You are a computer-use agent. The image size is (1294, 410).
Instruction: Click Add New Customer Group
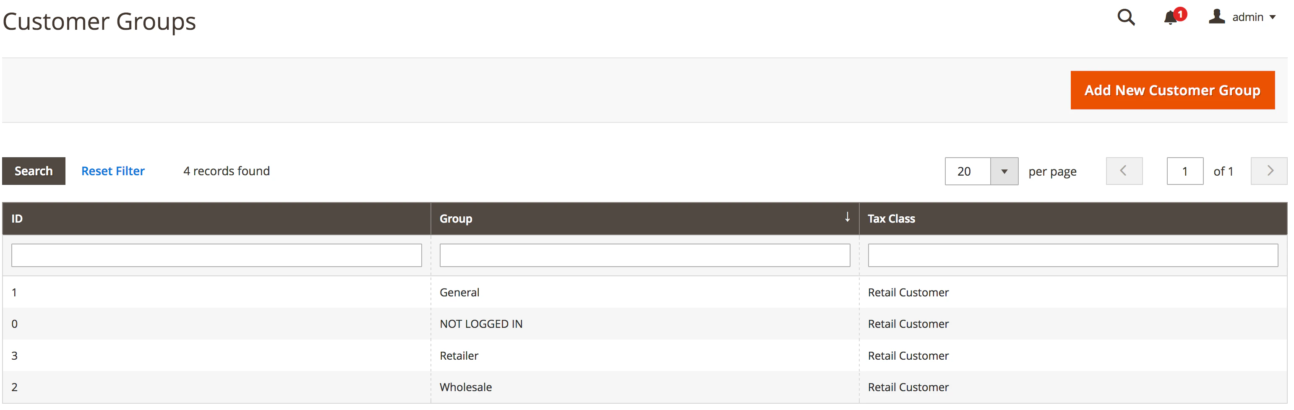pos(1172,90)
